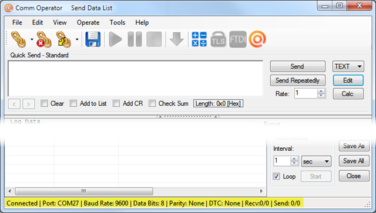This screenshot has height=213, width=376.
Task: Enable the Add CR checkbox
Action: (116, 103)
